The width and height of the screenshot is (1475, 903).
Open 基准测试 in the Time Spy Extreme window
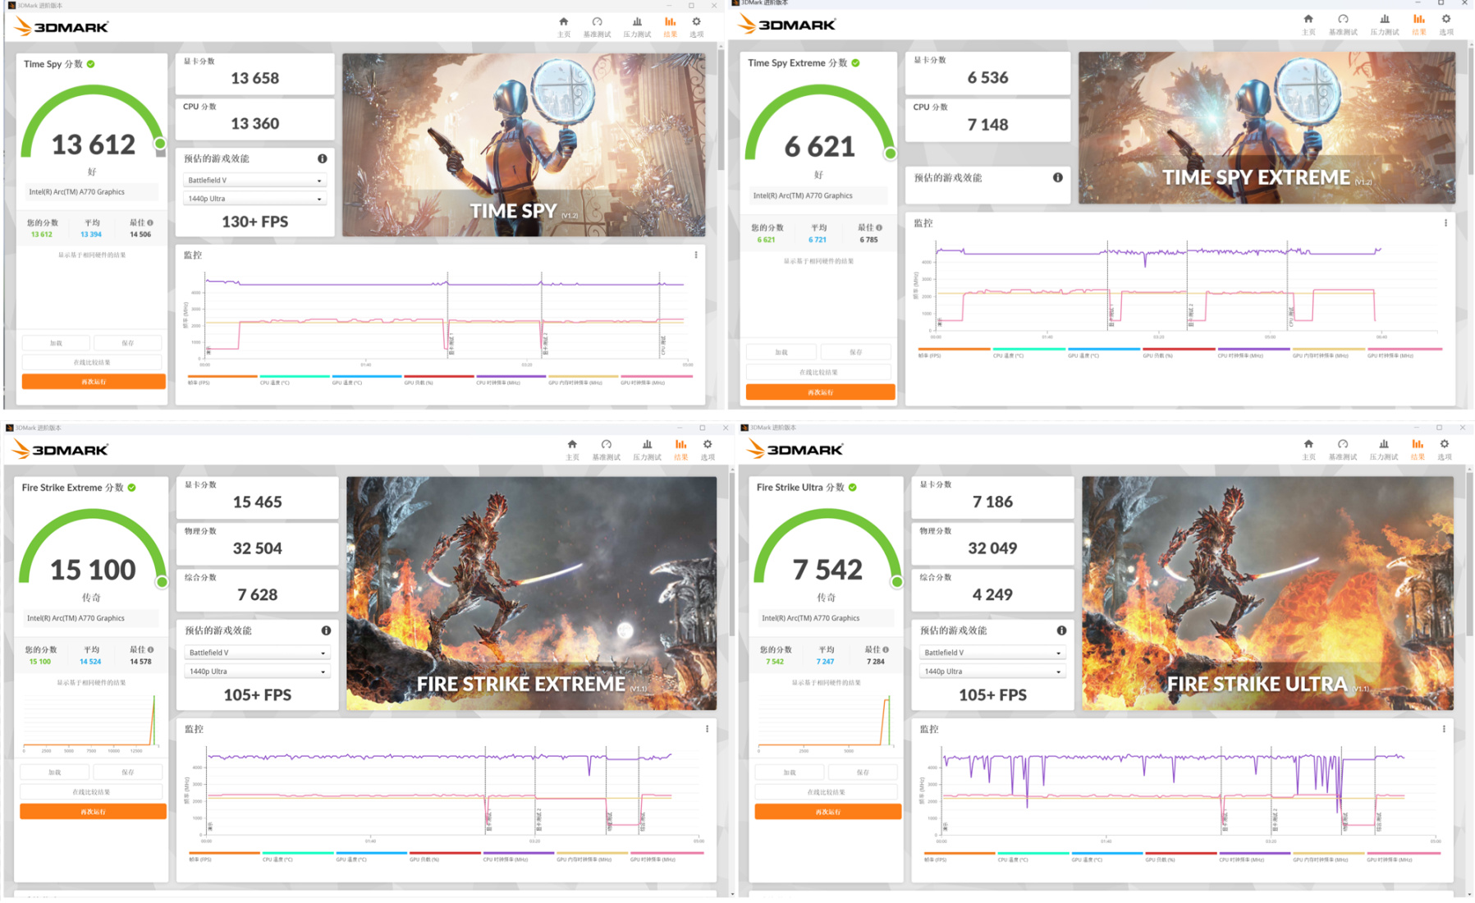coord(1343,25)
